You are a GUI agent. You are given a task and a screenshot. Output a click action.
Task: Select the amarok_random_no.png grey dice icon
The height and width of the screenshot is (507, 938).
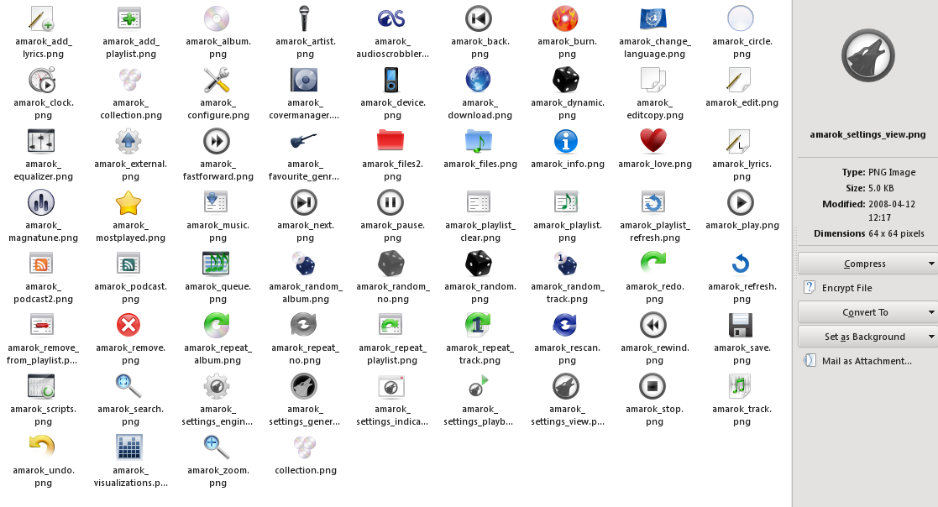[x=391, y=264]
